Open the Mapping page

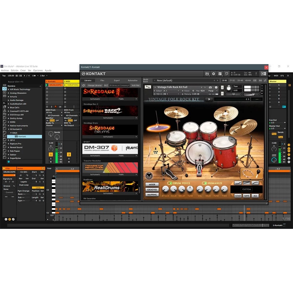[152, 195]
